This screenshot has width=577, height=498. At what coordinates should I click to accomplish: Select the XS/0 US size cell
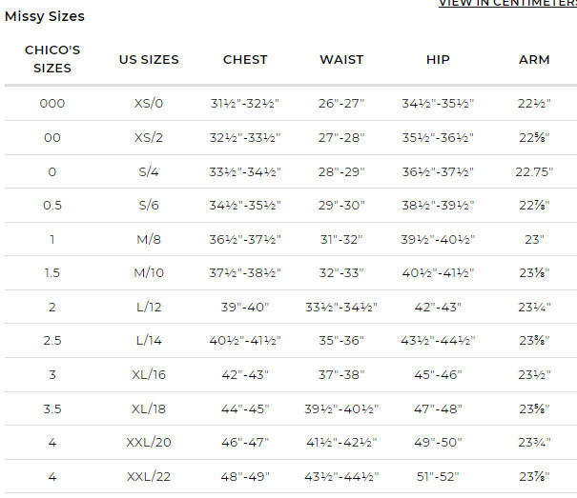pyautogui.click(x=149, y=103)
